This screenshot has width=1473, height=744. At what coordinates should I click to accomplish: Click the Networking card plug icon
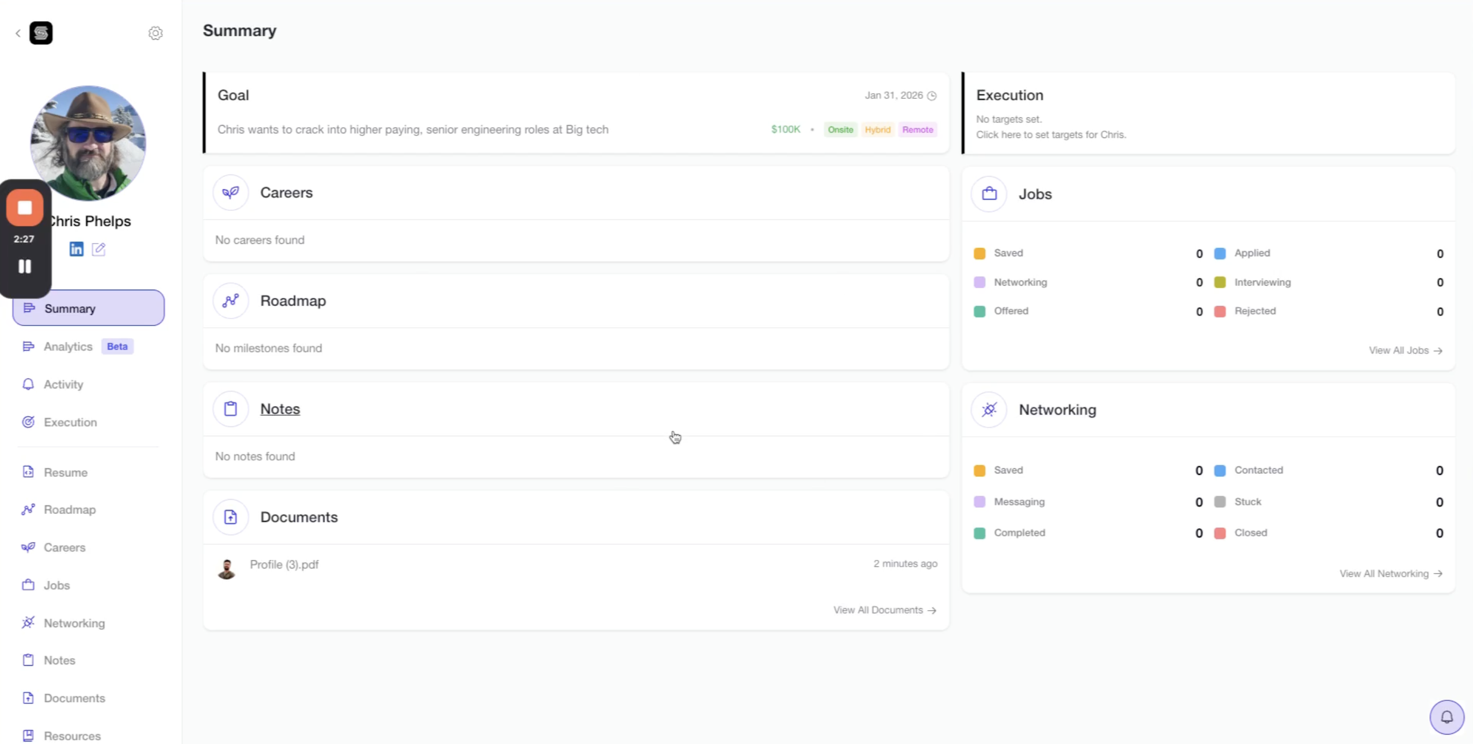(x=989, y=410)
